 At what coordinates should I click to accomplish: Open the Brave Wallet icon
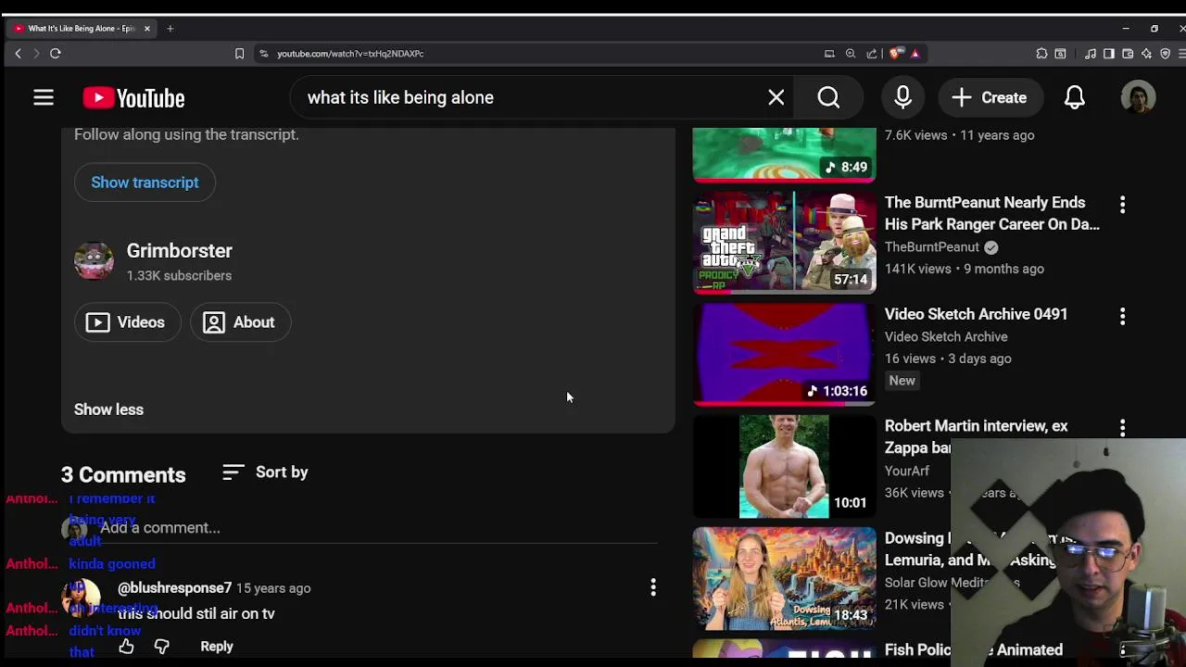coord(1128,54)
